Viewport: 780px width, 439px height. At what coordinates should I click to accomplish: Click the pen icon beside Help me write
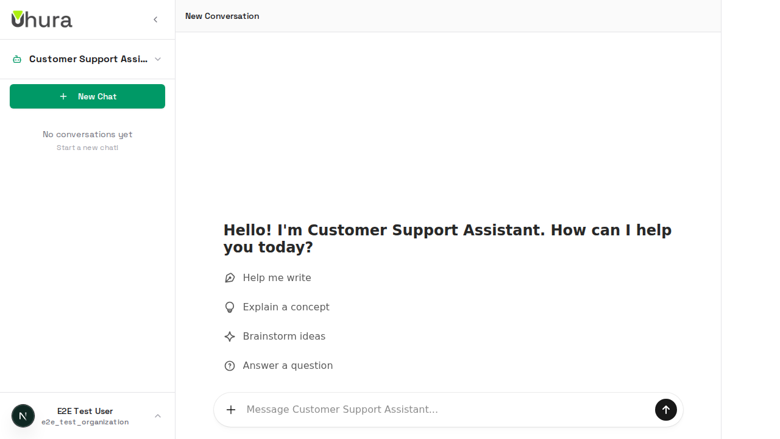tap(230, 278)
